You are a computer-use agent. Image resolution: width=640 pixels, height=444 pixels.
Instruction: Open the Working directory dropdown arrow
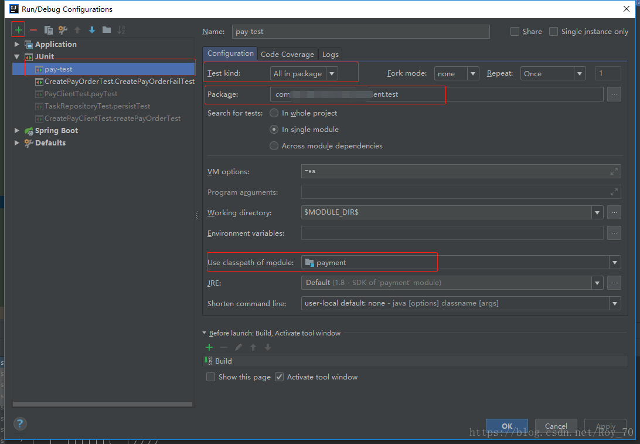(x=597, y=212)
